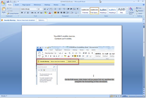Show paragraph marks
This screenshot has height=98, width=146.
click(78, 9)
